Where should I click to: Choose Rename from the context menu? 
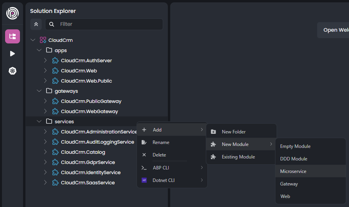(172, 142)
